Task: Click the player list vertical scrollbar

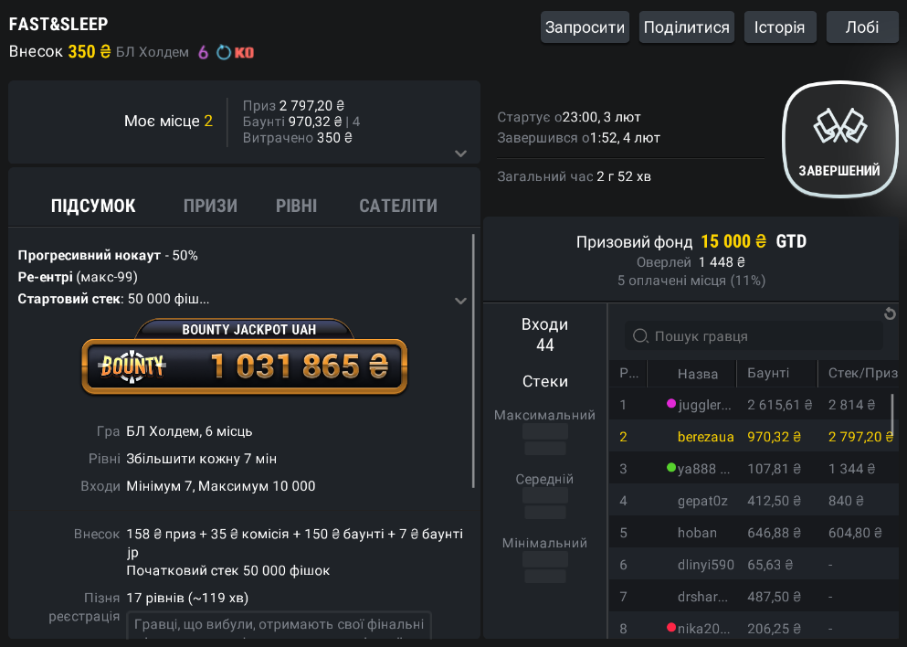Action: point(892,416)
